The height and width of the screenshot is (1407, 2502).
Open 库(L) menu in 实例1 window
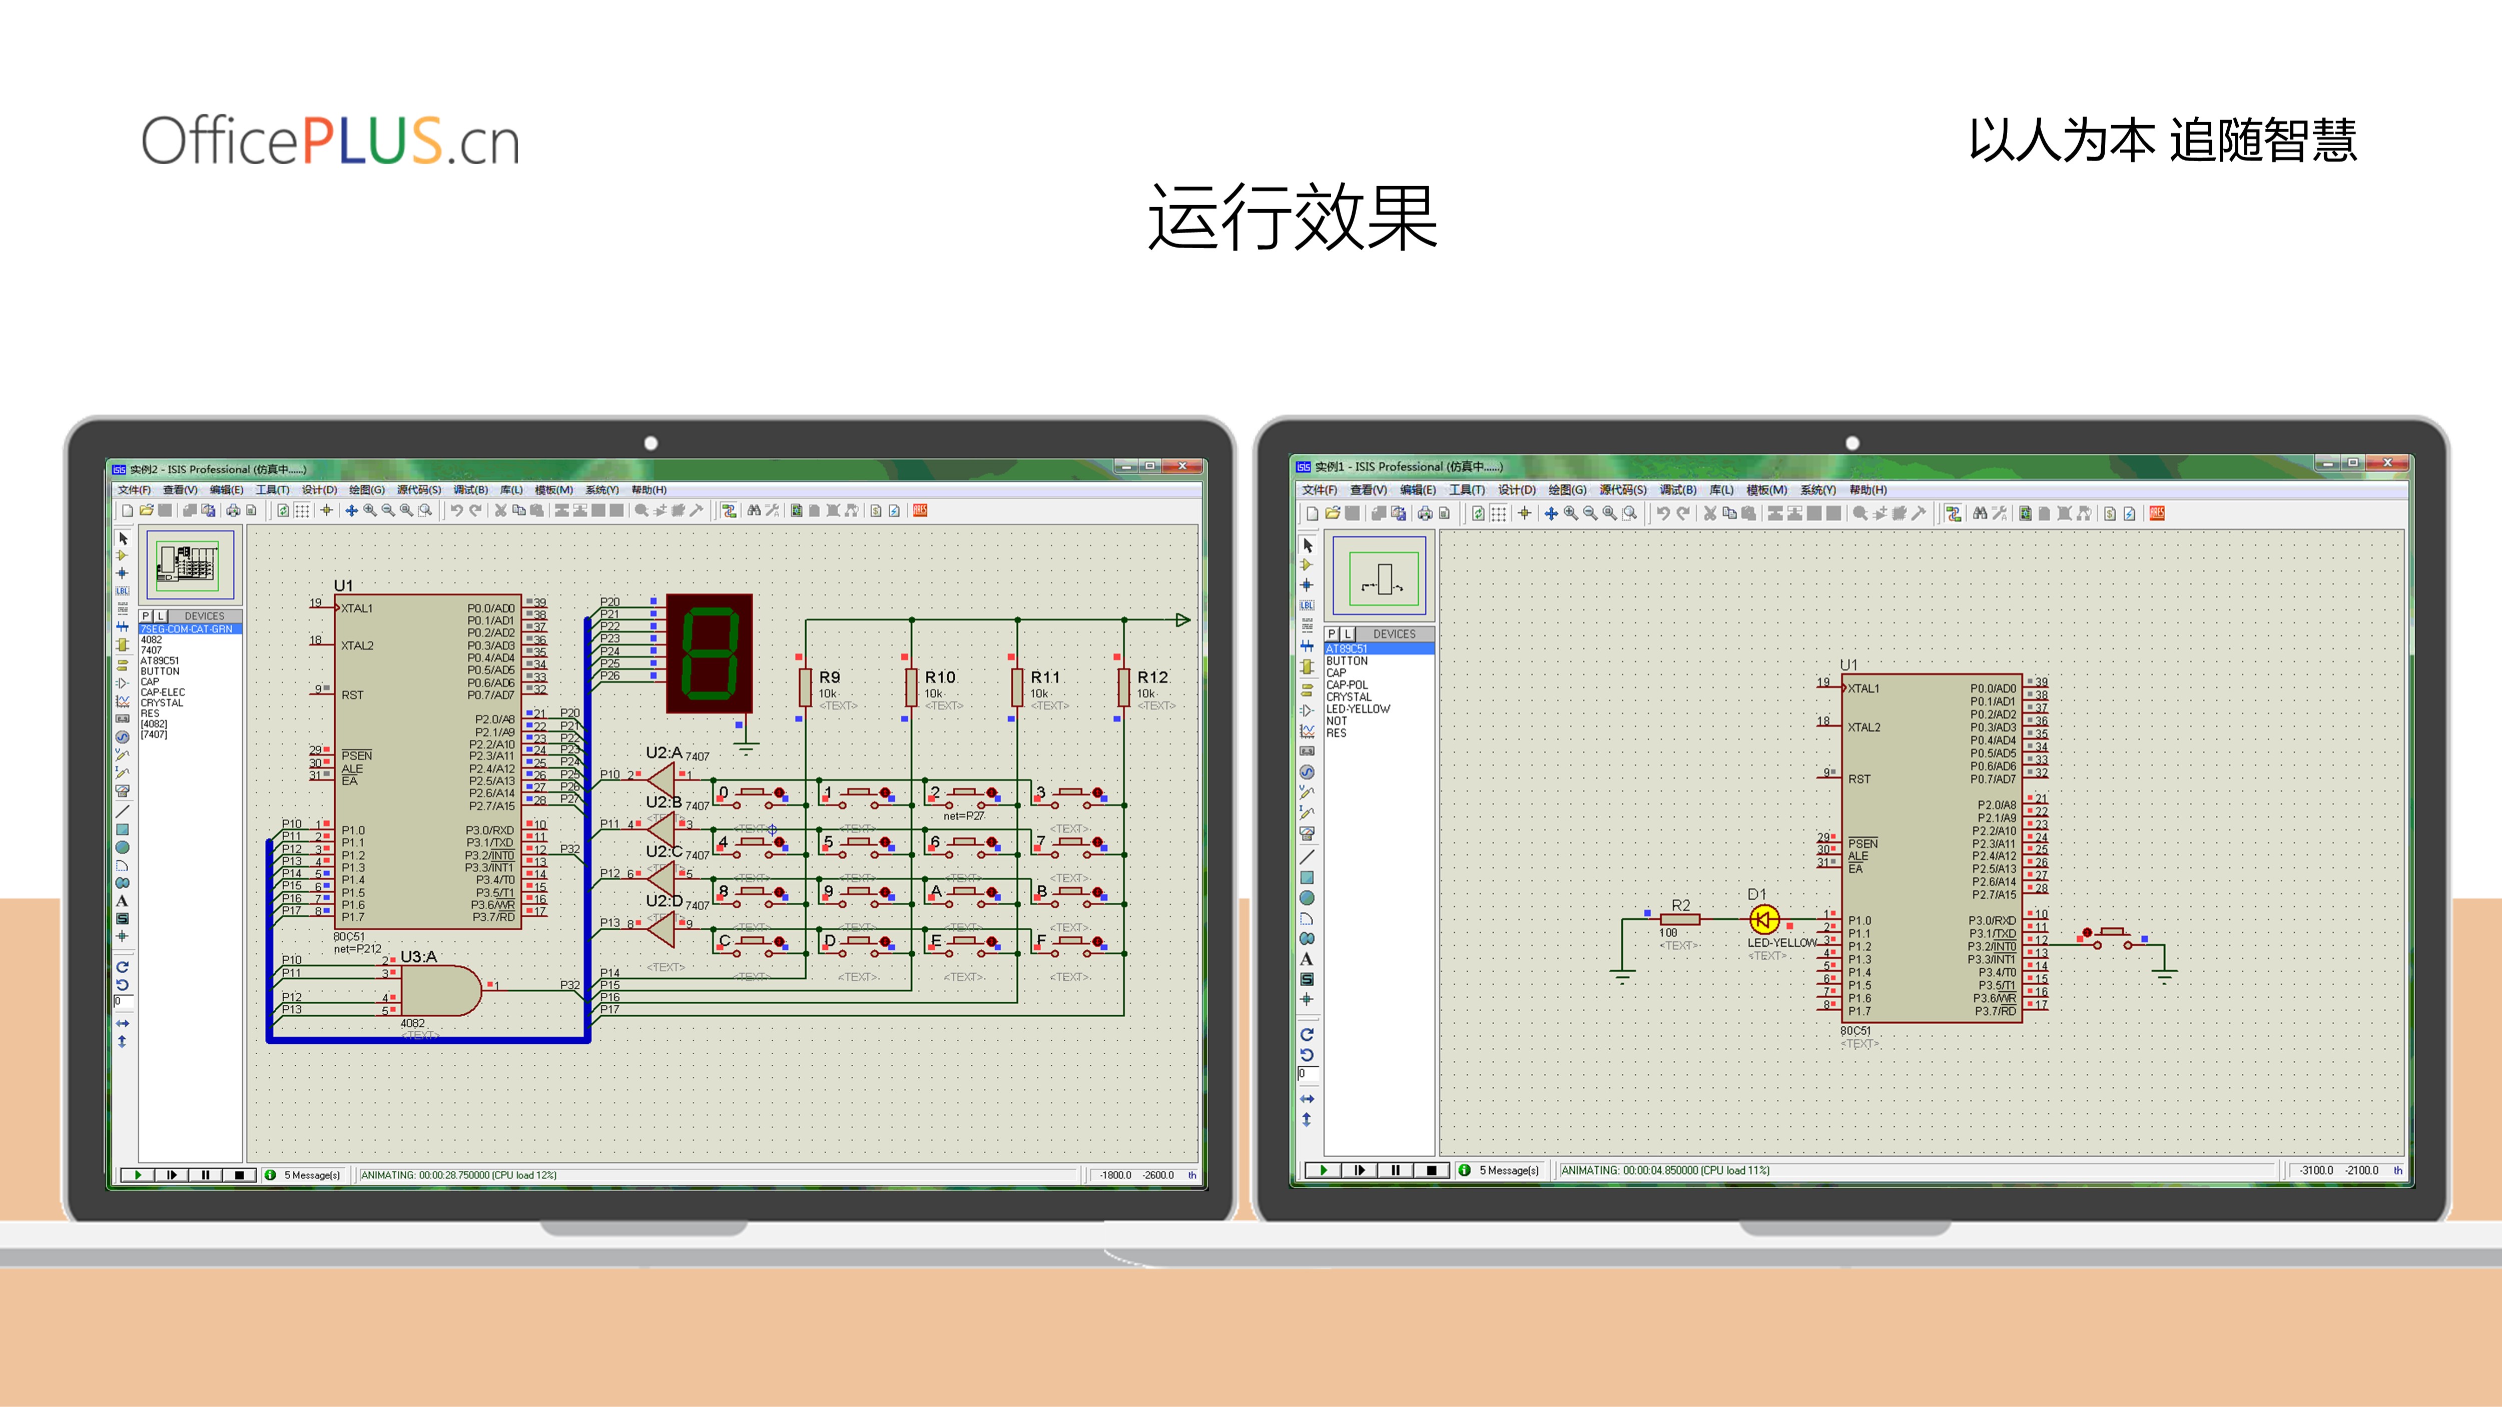(1721, 489)
